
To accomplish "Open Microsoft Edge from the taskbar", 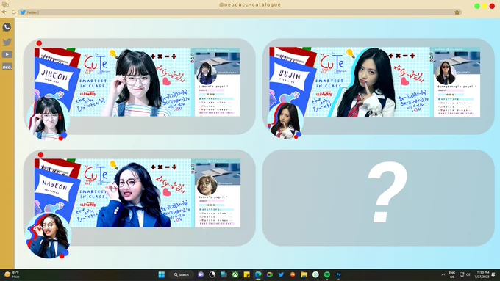I will (x=258, y=274).
